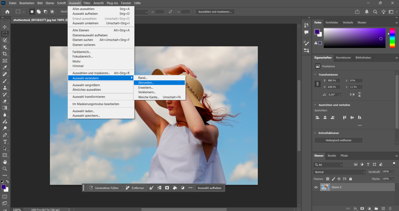Pick the Eyedropper tool
This screenshot has width=399, height=211.
5,68
